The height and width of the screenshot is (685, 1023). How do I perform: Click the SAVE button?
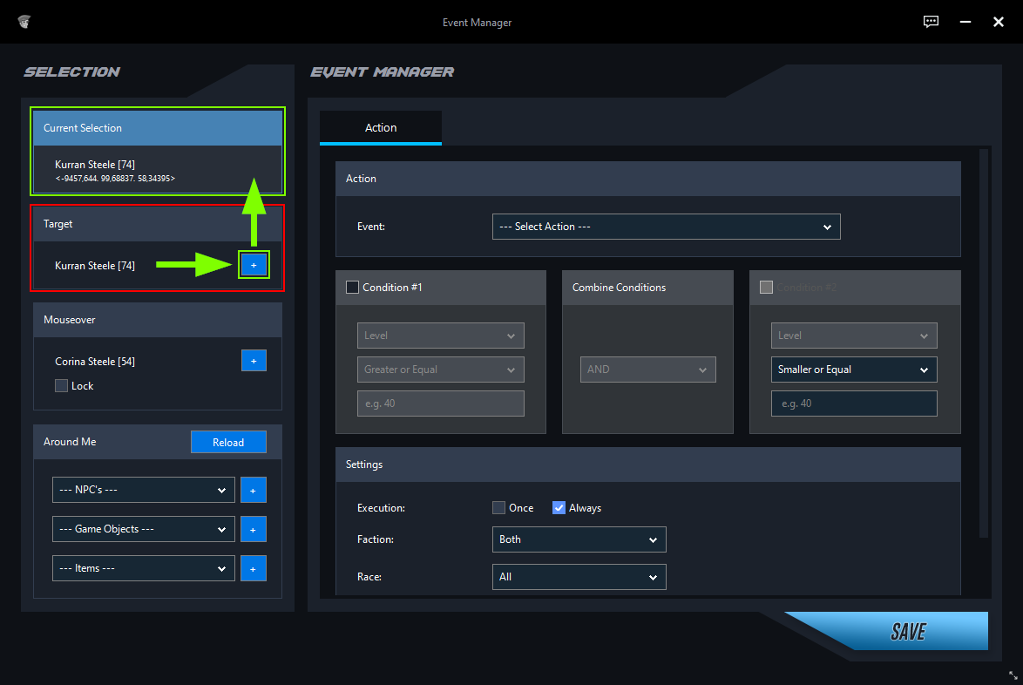898,631
